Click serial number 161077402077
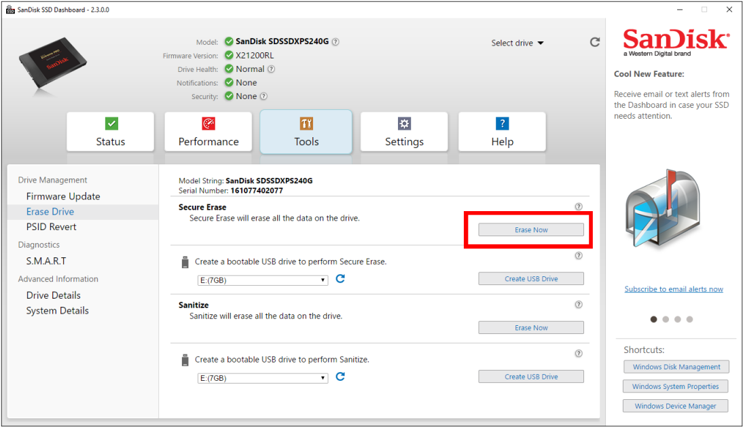 pos(257,190)
